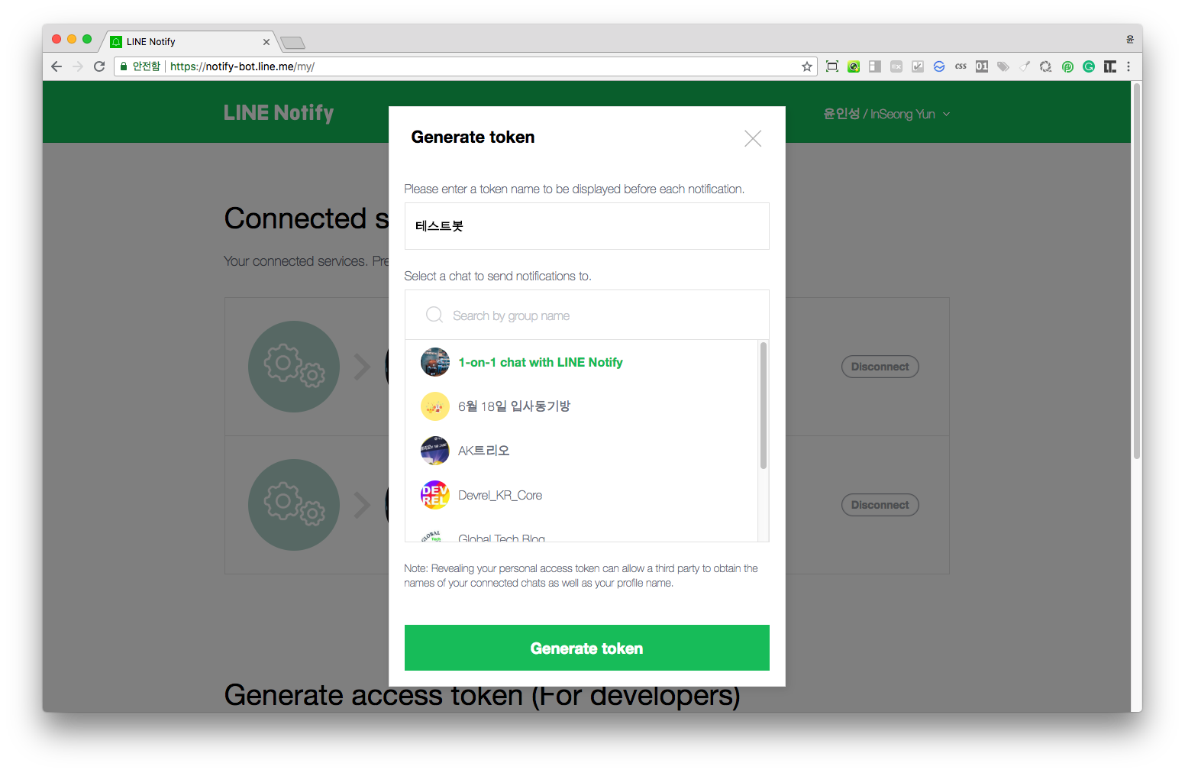
Task: Click the LINE Notify logo
Action: [x=279, y=113]
